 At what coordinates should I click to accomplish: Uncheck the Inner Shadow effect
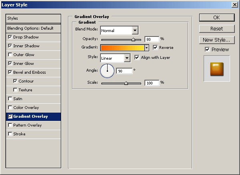click(x=10, y=46)
